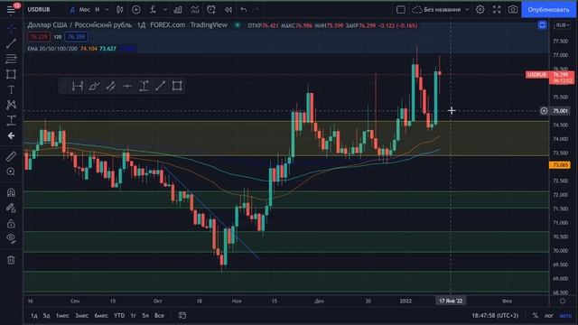The image size is (578, 325).
Task: Click the USDRUB symbol search field
Action: pos(39,10)
